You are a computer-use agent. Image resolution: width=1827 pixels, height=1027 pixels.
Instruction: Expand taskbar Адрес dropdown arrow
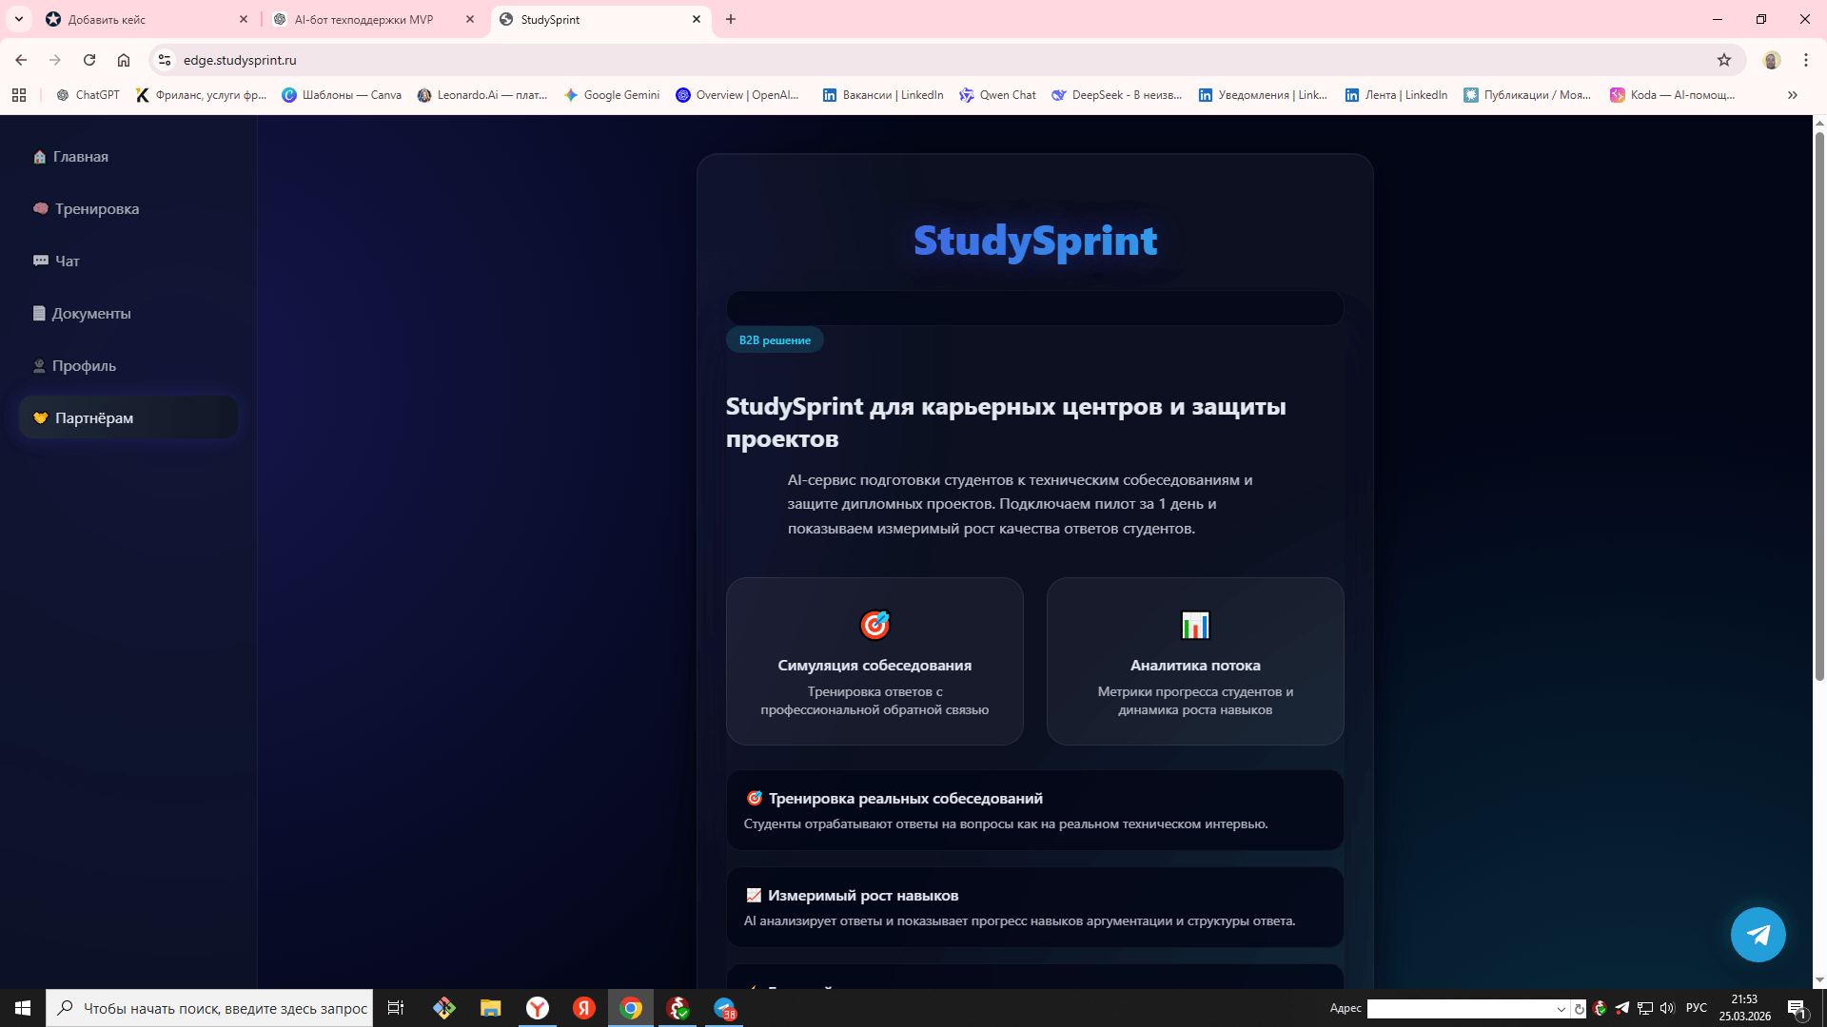(1561, 1009)
